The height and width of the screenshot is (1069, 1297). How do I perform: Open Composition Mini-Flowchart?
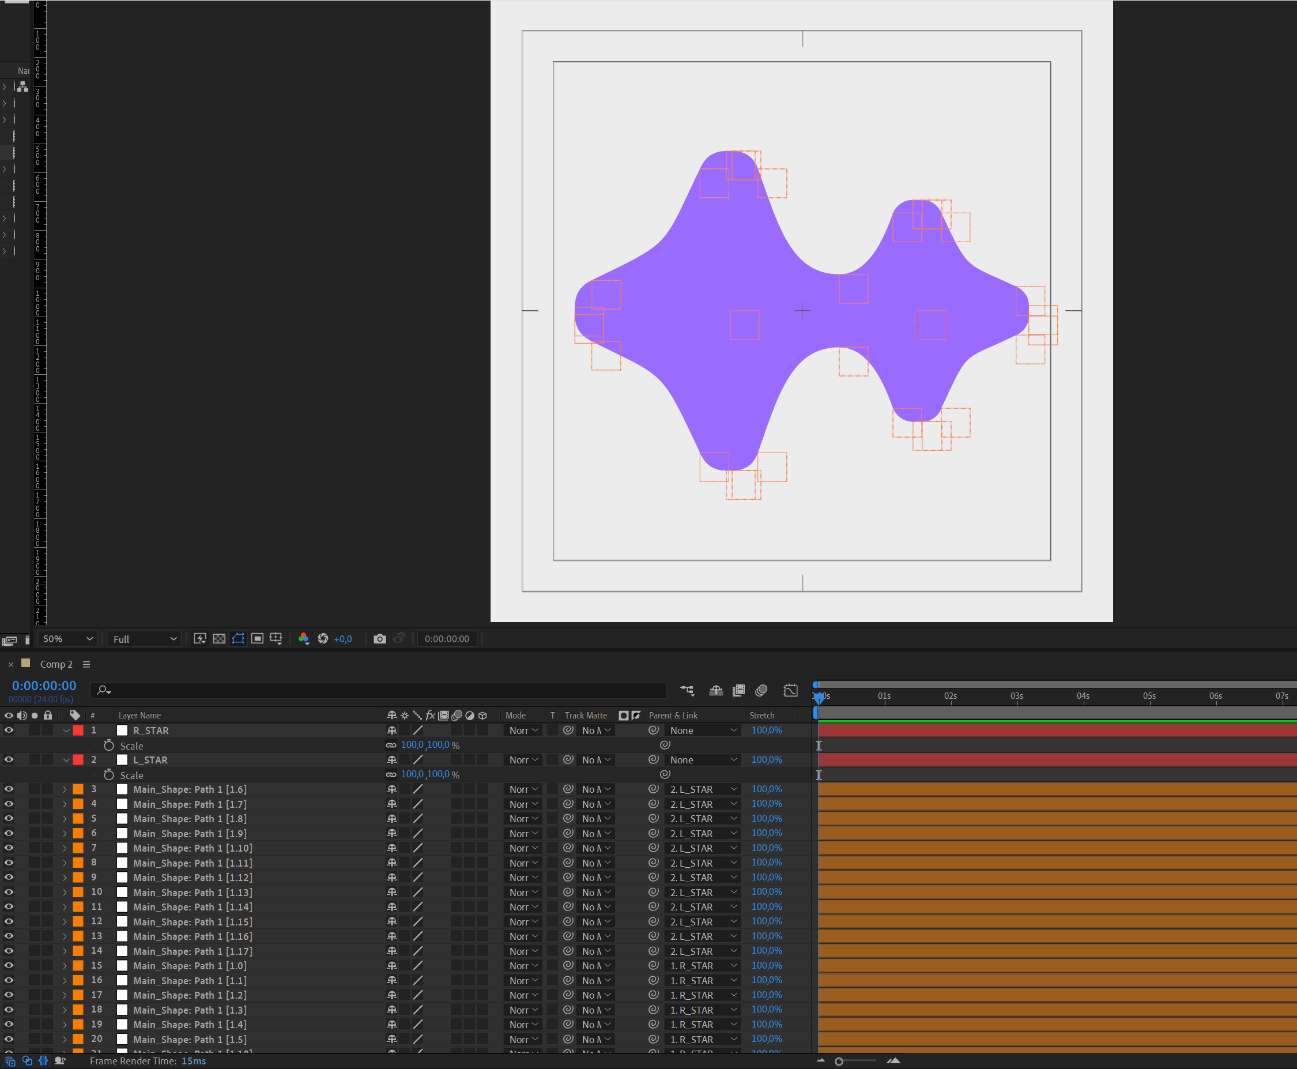(x=687, y=690)
